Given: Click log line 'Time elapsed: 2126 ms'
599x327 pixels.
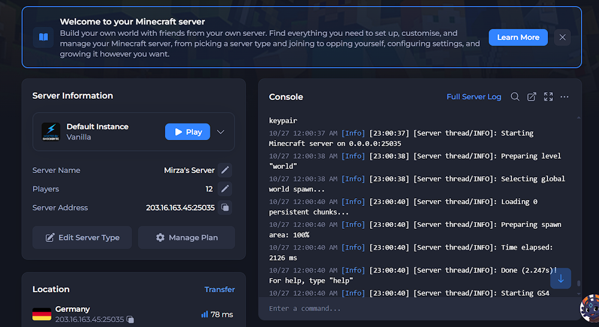Looking at the screenshot, I should pos(411,253).
